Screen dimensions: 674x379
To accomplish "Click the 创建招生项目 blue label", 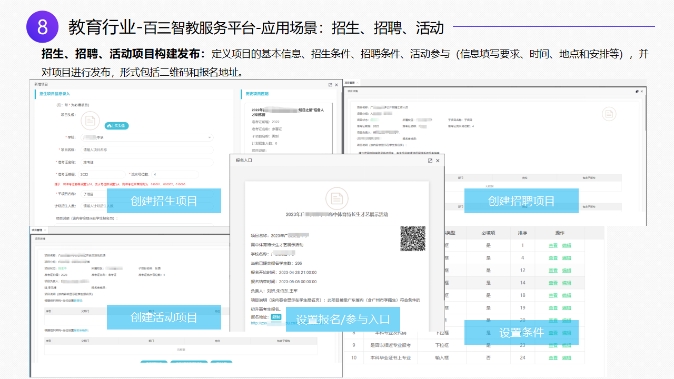I will 164,201.
